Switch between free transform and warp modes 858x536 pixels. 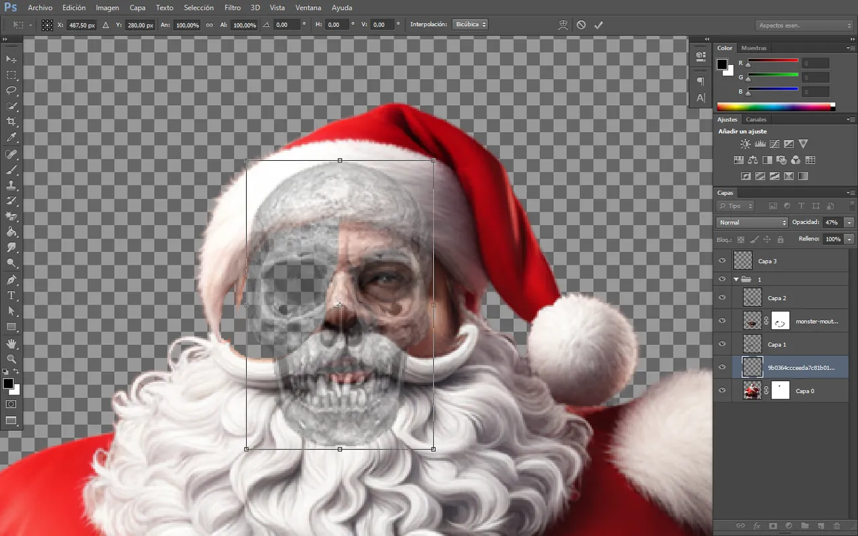pos(563,25)
